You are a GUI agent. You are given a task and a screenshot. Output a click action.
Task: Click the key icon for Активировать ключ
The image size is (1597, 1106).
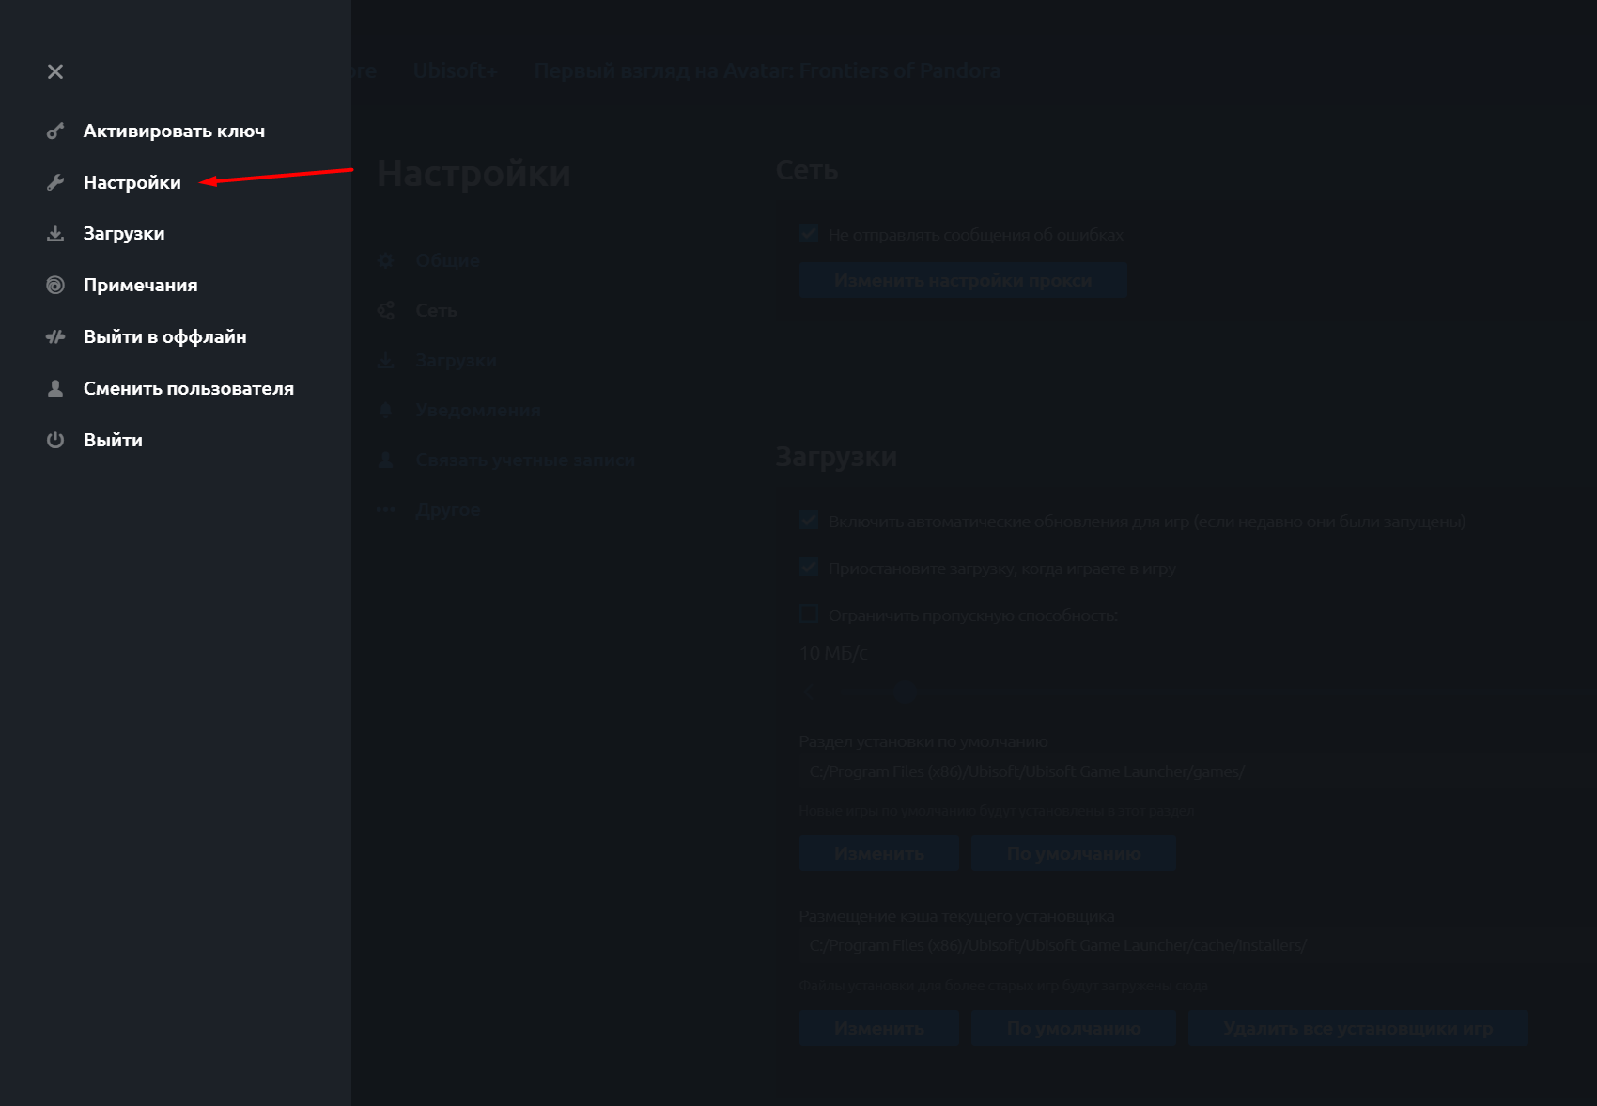click(55, 131)
